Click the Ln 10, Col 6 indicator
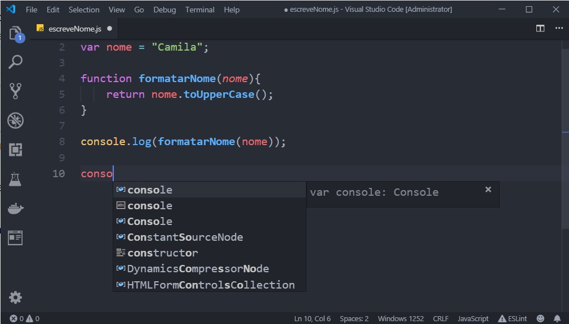Image resolution: width=569 pixels, height=324 pixels. [312, 318]
